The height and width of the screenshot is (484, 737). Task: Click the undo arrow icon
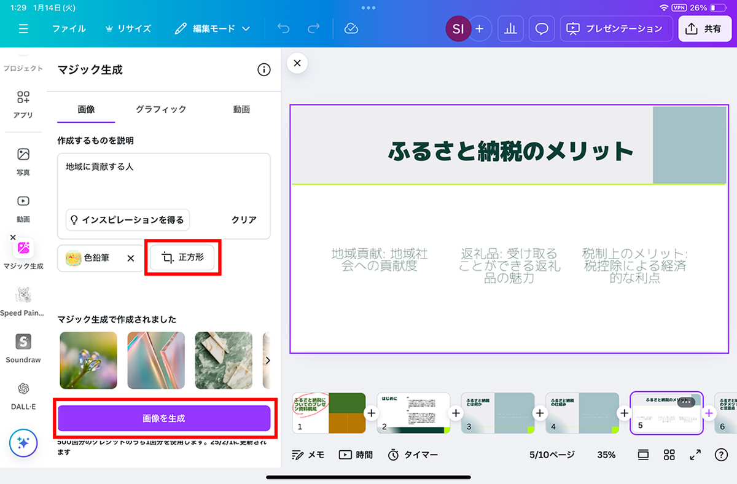point(283,29)
